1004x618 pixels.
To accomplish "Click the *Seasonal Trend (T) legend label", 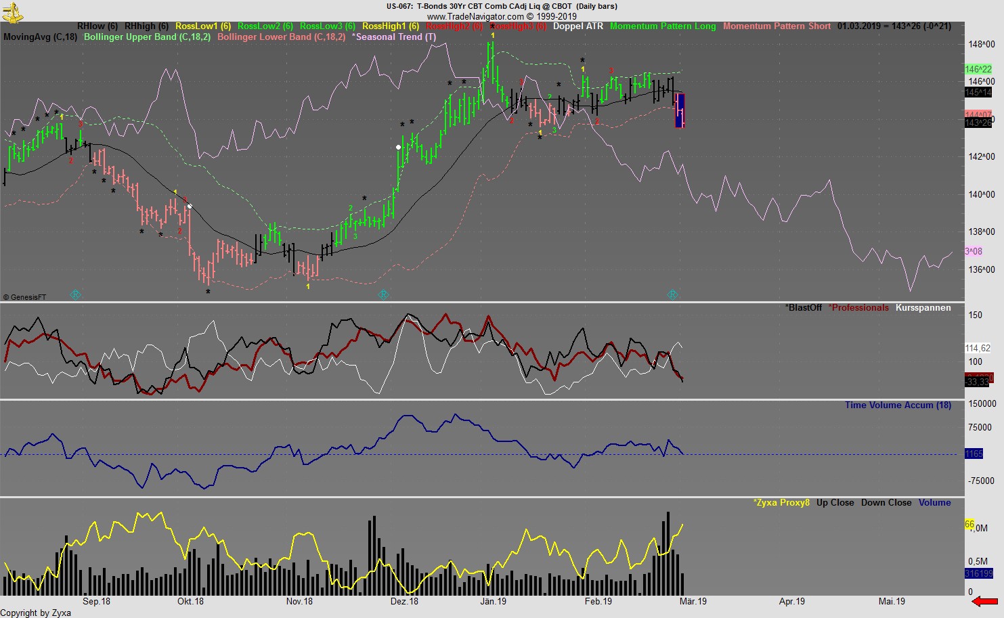I will click(393, 37).
